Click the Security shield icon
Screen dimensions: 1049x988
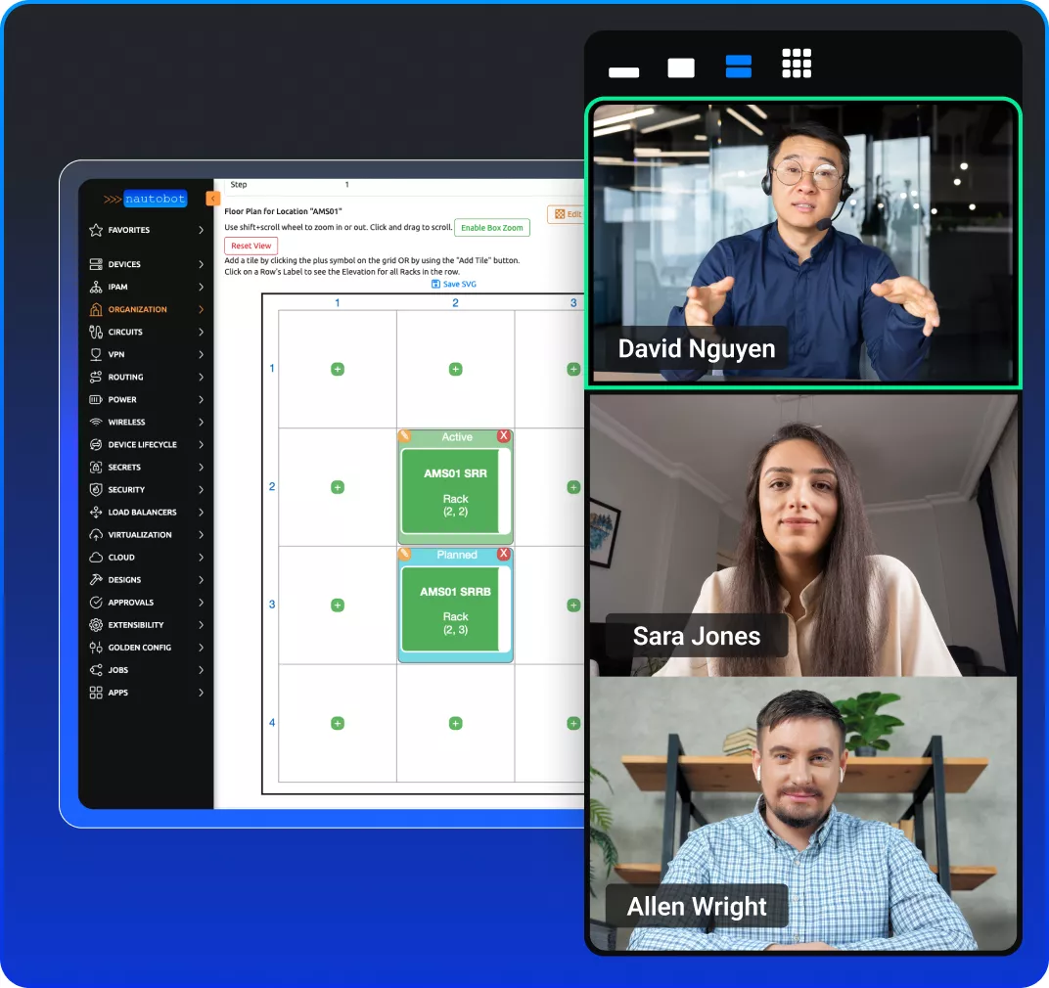[96, 490]
